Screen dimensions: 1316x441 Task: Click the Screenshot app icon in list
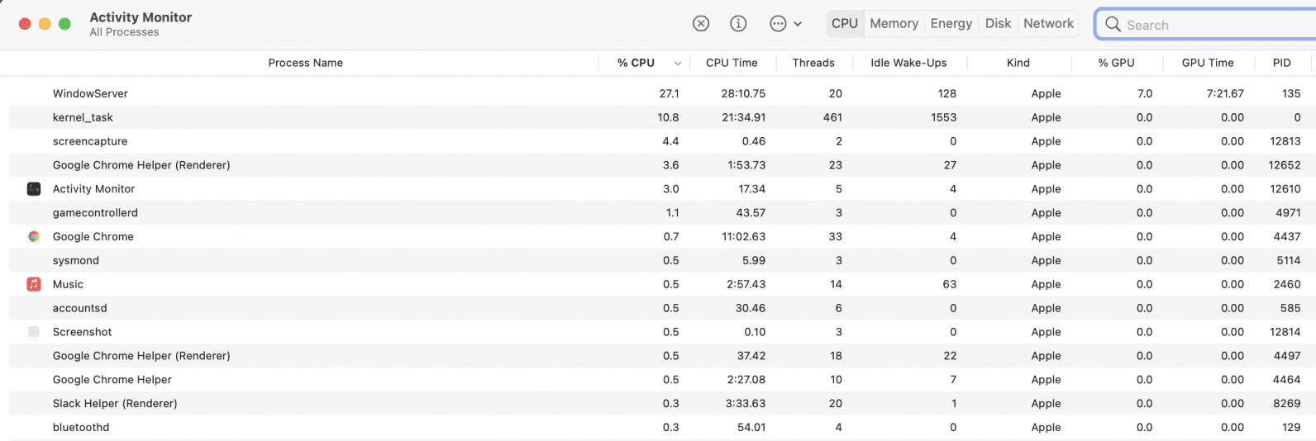point(34,332)
